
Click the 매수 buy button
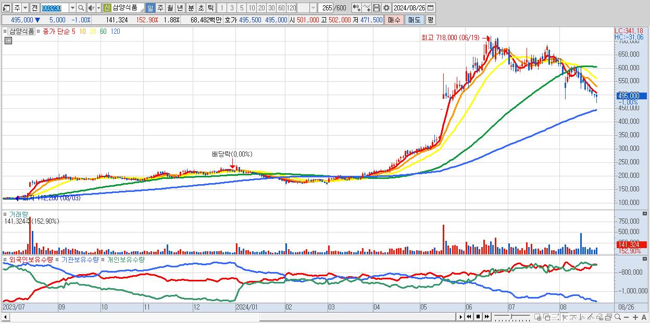394,20
